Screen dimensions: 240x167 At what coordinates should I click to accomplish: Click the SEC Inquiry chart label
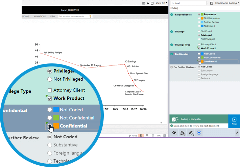point(139,80)
